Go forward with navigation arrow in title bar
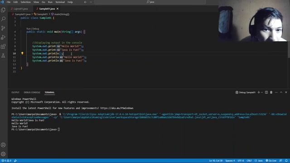Screen dimensions: 290x163 [91, 2]
